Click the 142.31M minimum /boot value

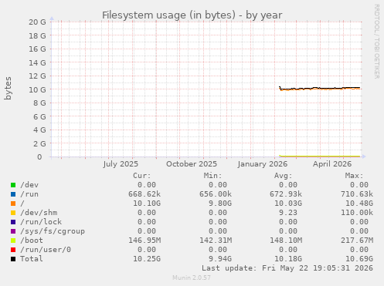click(216, 241)
